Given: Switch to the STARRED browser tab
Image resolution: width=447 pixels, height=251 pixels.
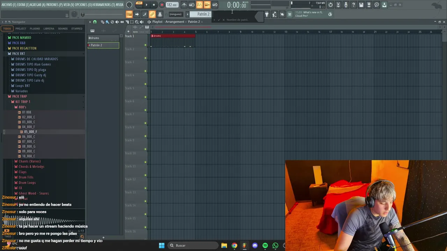Looking at the screenshot, I should point(77,29).
